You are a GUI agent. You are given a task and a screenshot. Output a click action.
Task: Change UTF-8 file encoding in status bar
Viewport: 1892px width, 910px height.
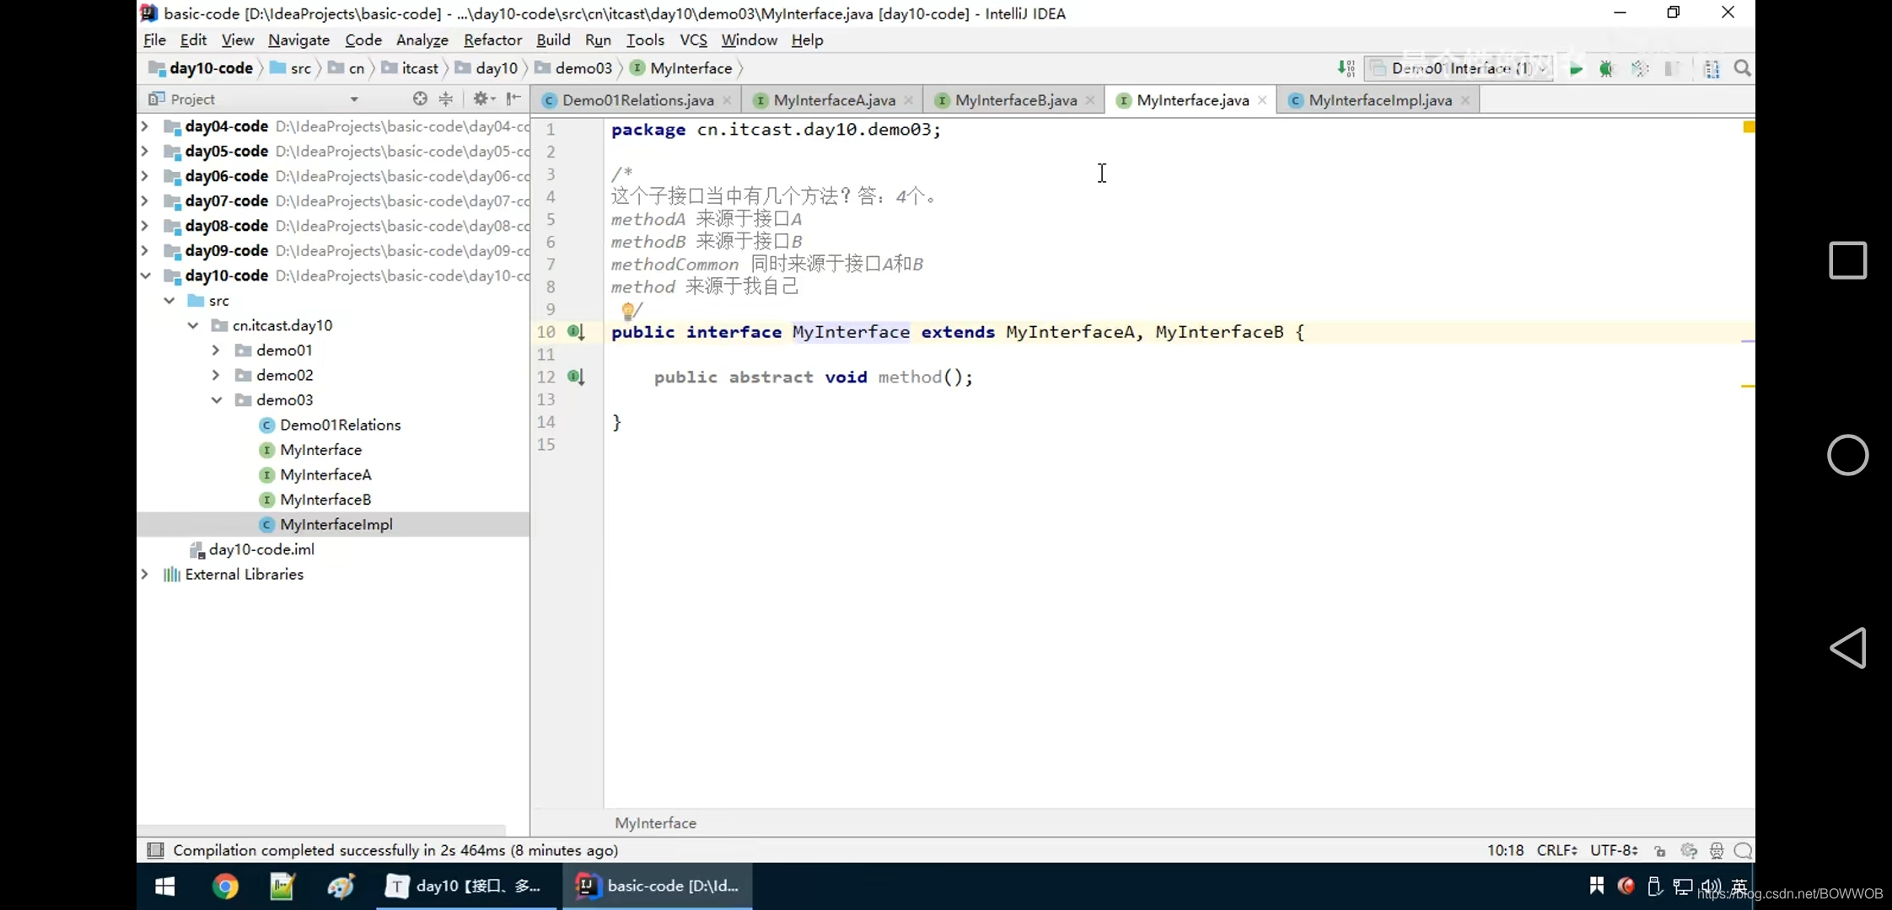click(1614, 851)
